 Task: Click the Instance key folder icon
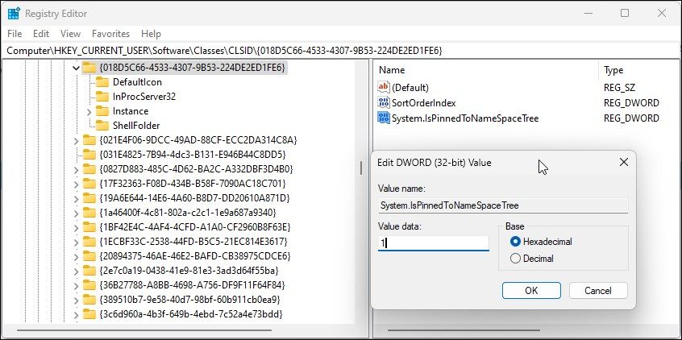102,111
